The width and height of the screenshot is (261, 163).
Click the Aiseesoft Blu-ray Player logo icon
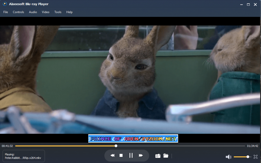click(x=5, y=4)
